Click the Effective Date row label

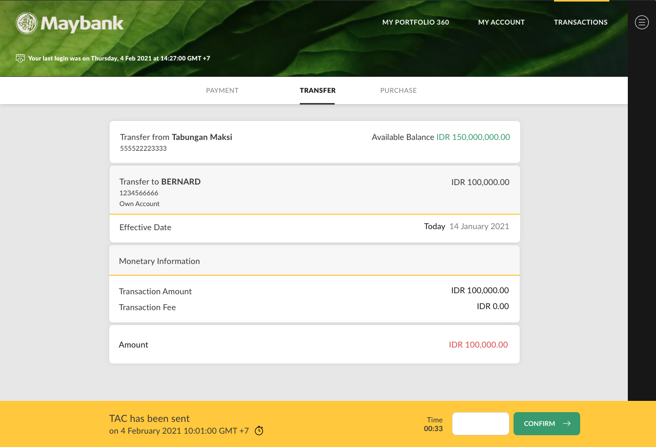tap(145, 227)
